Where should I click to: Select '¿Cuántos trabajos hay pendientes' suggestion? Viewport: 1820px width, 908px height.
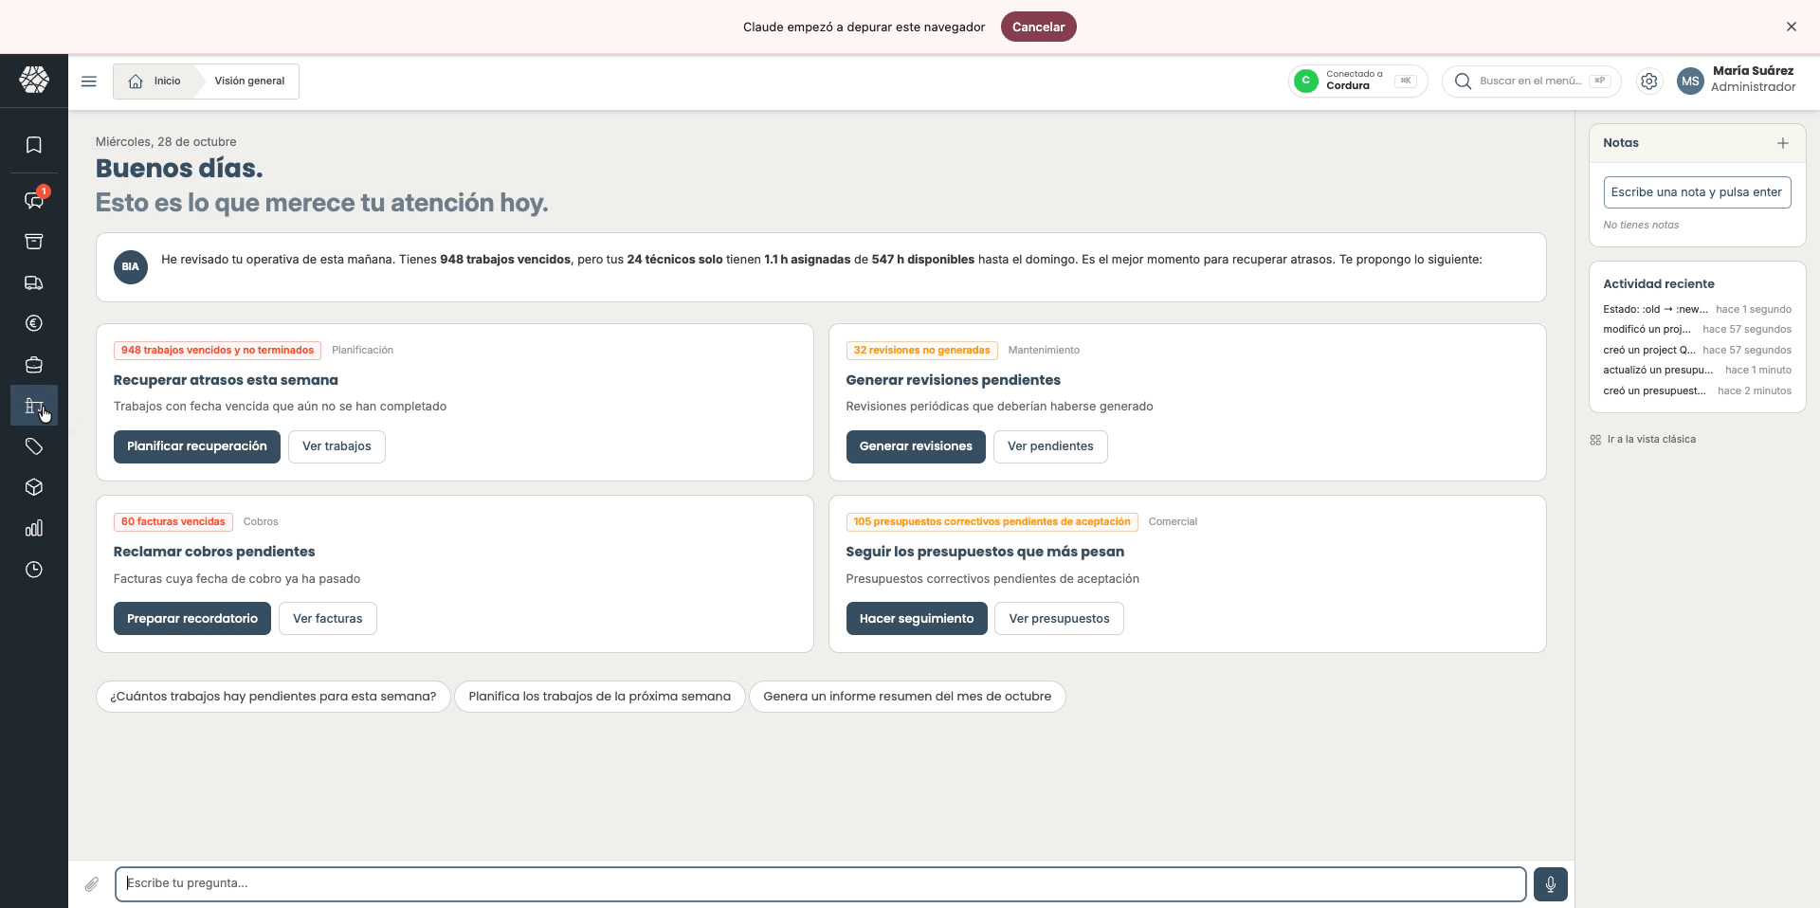click(273, 697)
